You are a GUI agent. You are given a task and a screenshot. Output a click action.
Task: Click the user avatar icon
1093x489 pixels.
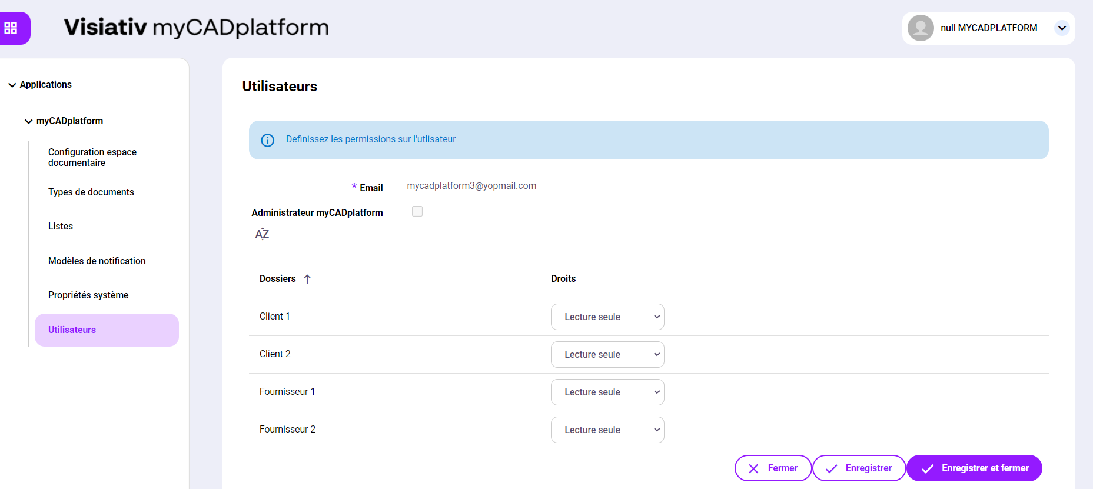tap(921, 28)
